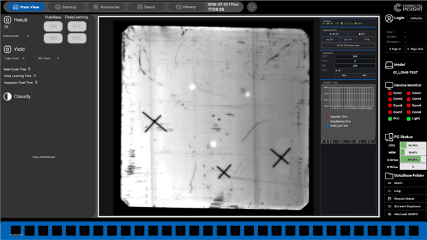The image size is (427, 240).
Task: Click the Light green status indicator
Action: pyautogui.click(x=409, y=119)
